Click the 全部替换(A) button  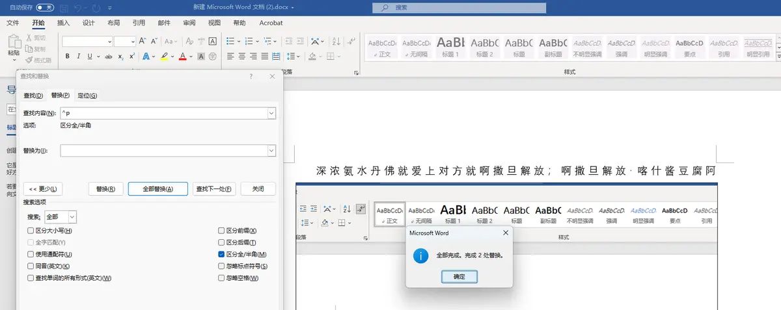pos(158,189)
